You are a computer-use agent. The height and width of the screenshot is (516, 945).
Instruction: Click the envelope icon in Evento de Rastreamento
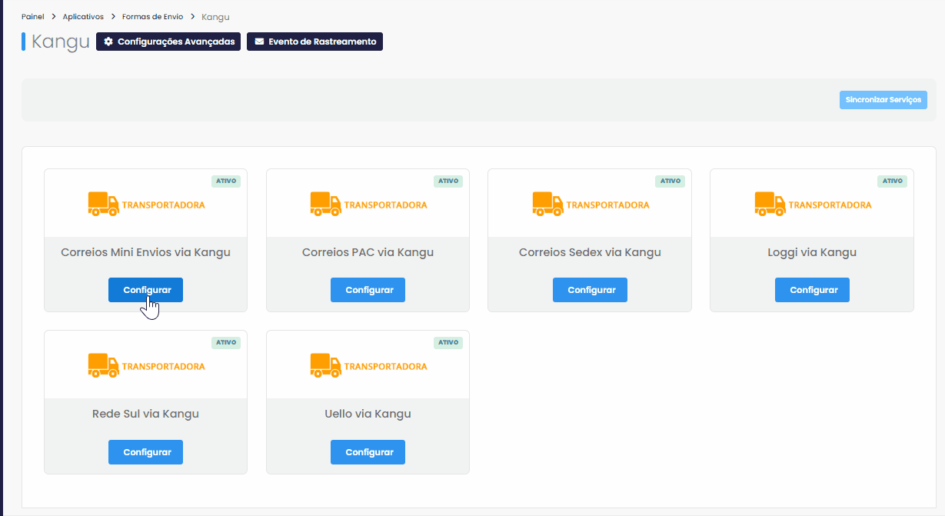coord(259,42)
